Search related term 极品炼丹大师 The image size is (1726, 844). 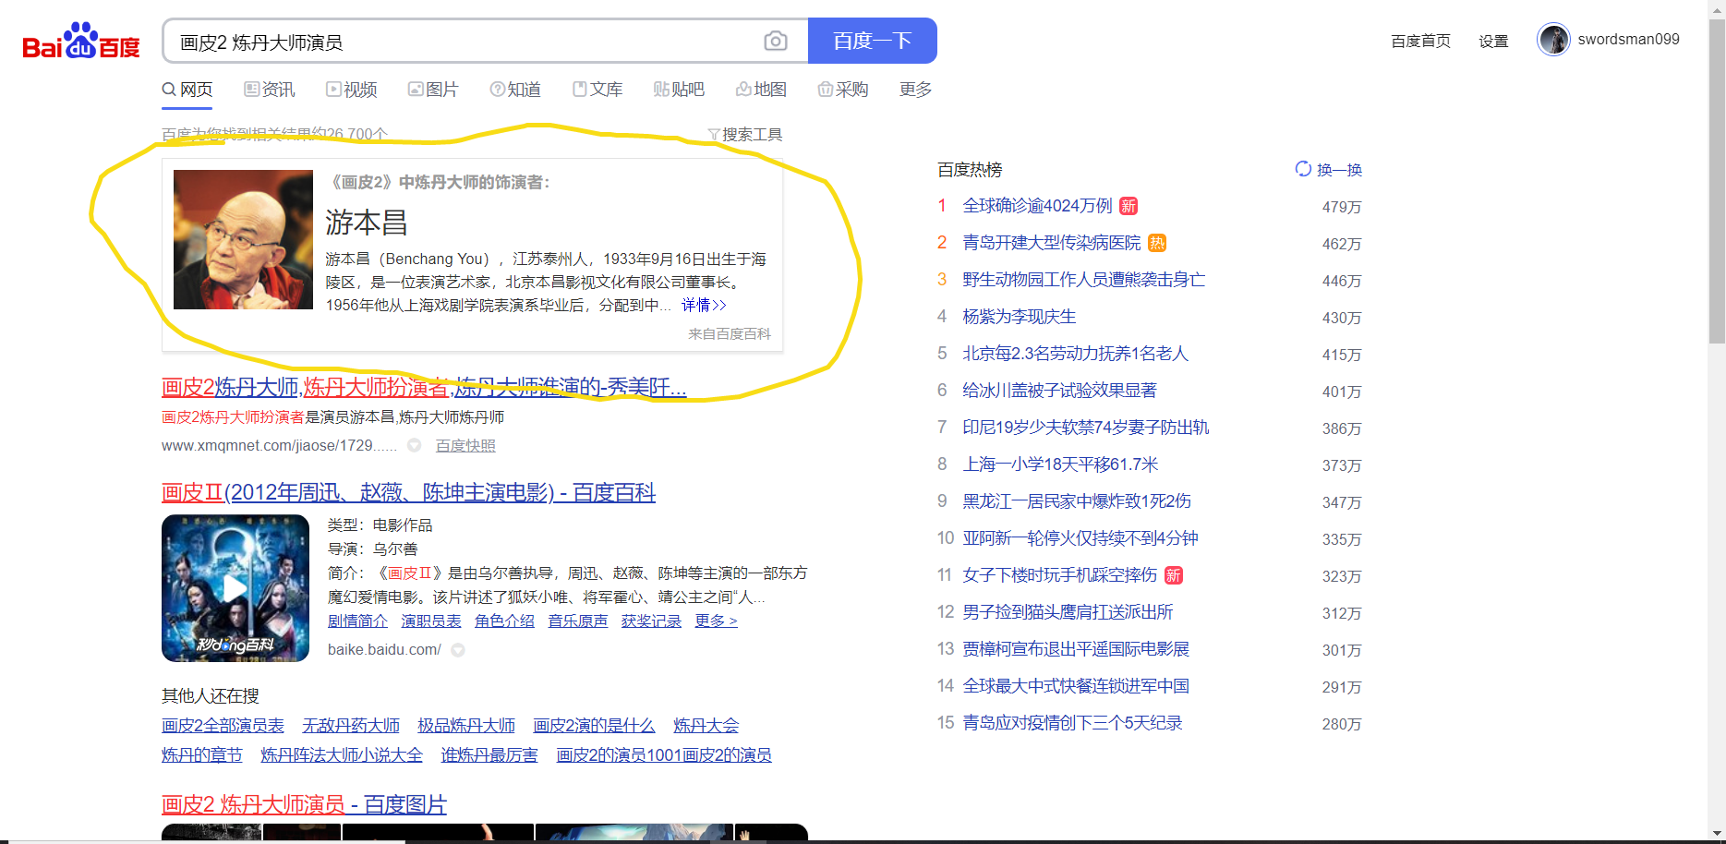point(466,726)
